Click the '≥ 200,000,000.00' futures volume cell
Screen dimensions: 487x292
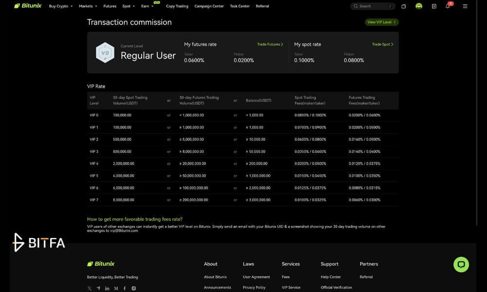click(193, 200)
